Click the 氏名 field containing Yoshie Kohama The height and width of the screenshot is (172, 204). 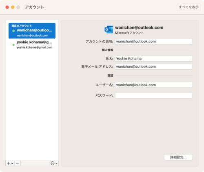pos(154,59)
